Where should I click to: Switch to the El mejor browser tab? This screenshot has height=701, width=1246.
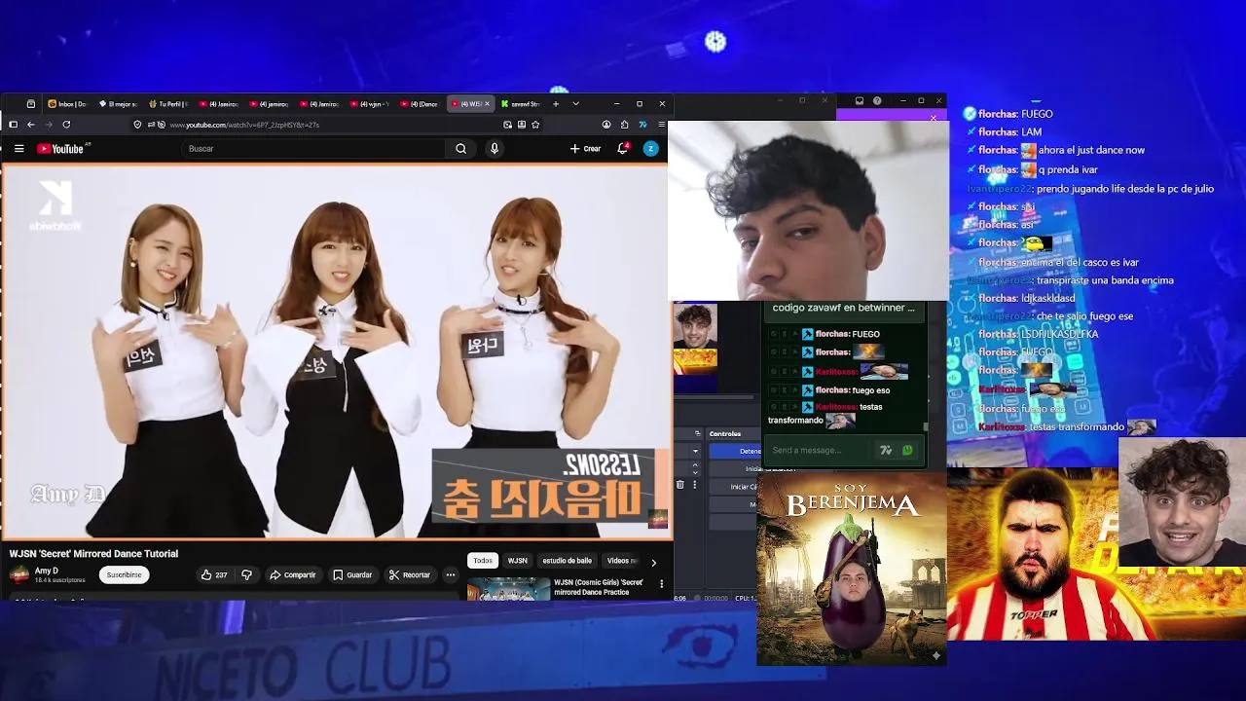point(118,104)
